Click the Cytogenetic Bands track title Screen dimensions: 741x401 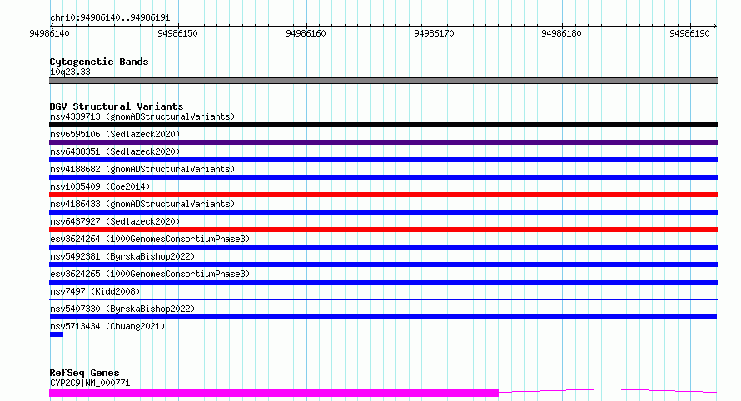[x=99, y=62]
